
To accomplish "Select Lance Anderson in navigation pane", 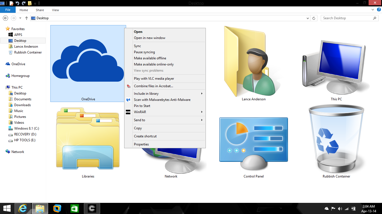I will tap(26, 47).
